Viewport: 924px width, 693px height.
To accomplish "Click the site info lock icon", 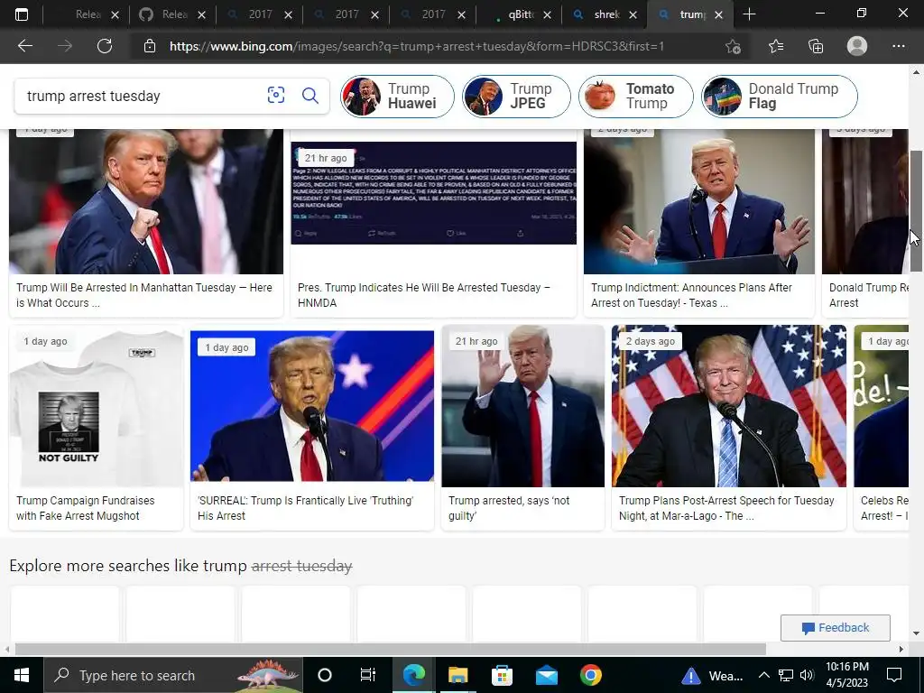I will tap(150, 46).
